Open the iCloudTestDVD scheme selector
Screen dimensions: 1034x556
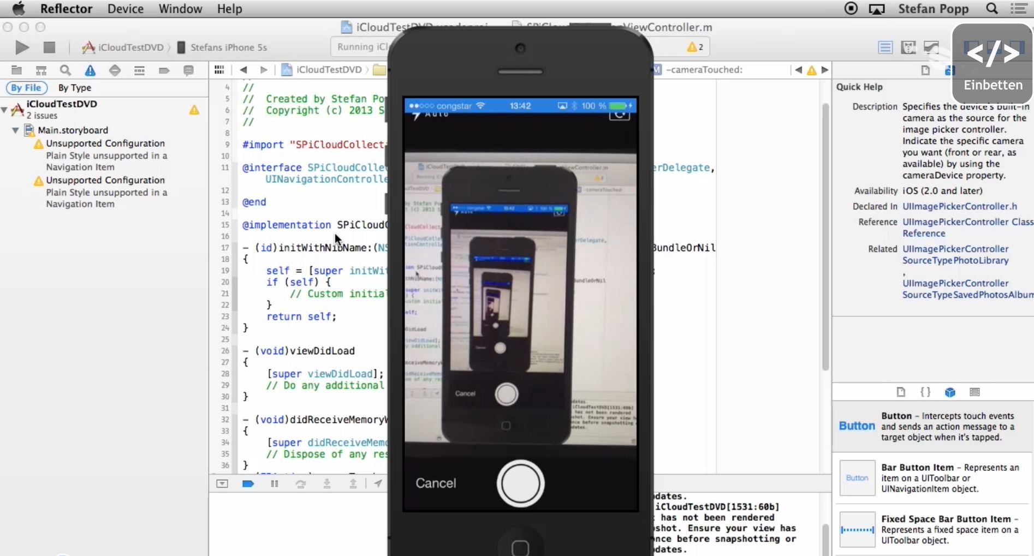pos(123,47)
